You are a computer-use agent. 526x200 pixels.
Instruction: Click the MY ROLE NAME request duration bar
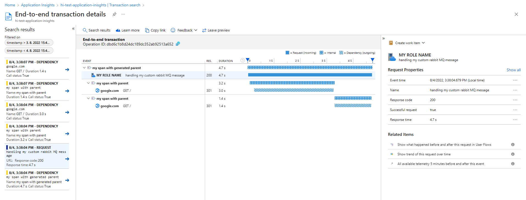(x=310, y=75)
